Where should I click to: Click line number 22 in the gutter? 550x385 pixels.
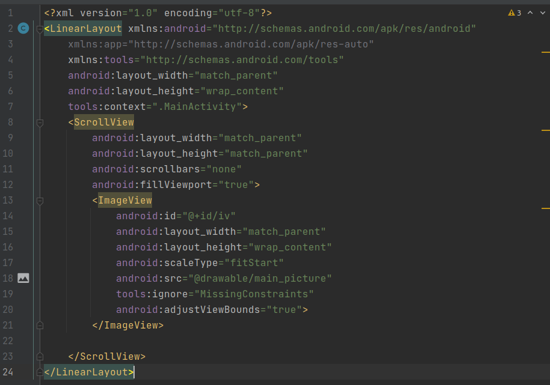8,341
